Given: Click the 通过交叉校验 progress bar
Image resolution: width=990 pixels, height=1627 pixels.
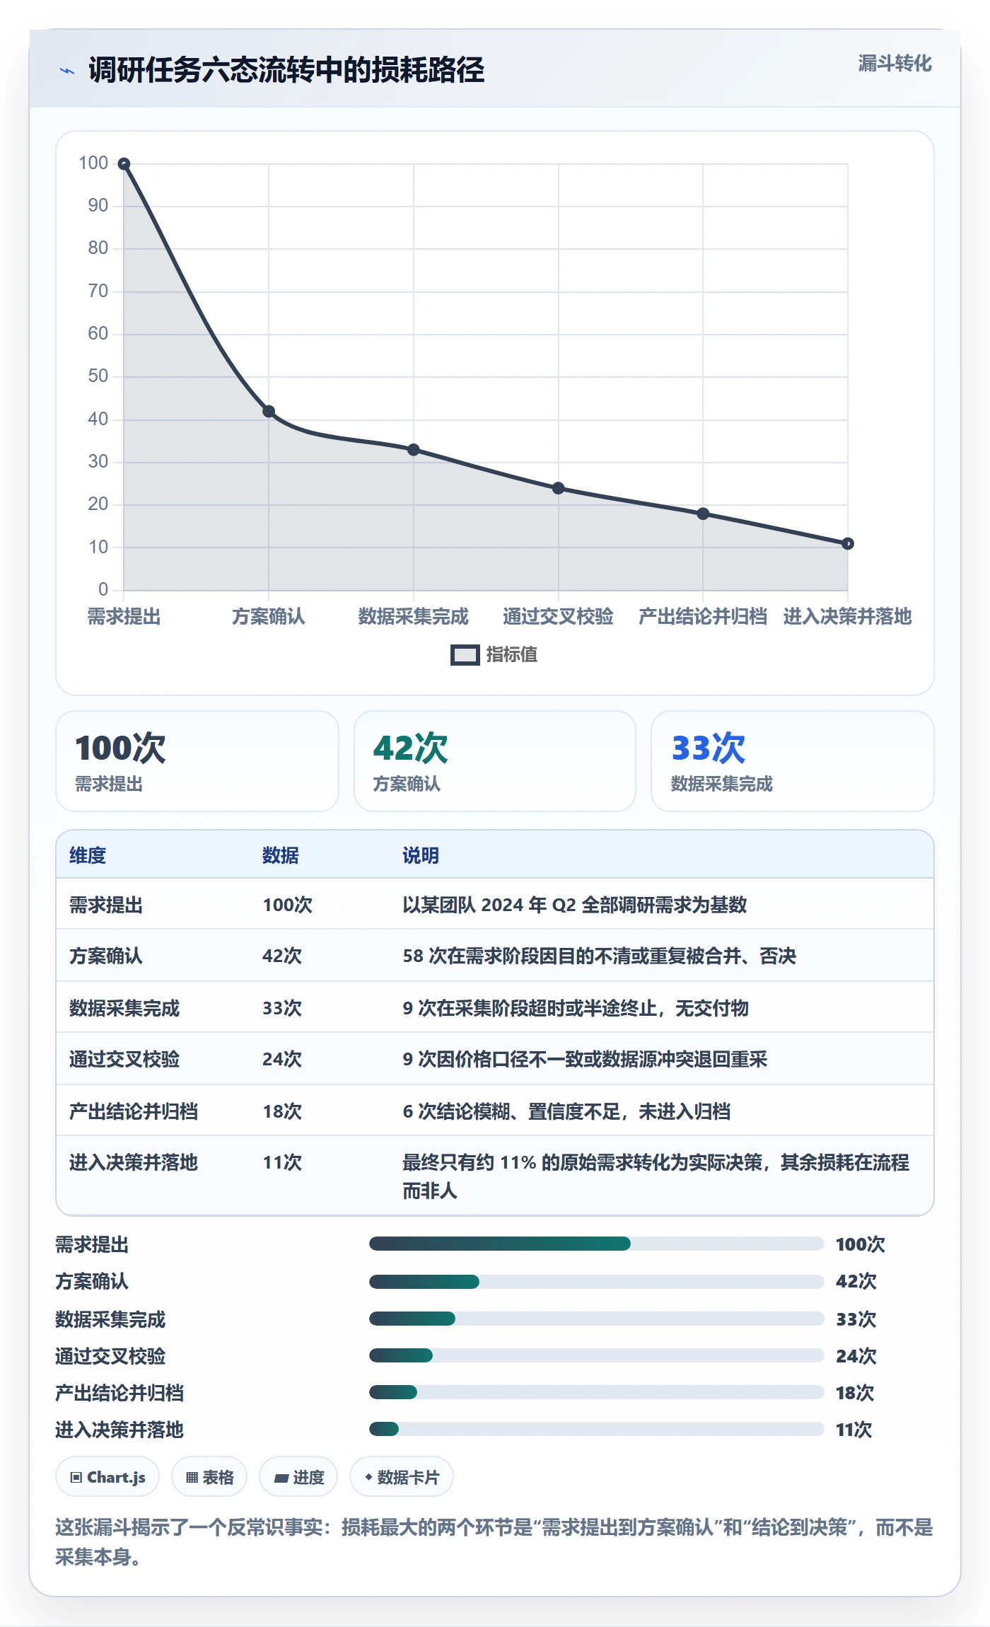Looking at the screenshot, I should [597, 1355].
